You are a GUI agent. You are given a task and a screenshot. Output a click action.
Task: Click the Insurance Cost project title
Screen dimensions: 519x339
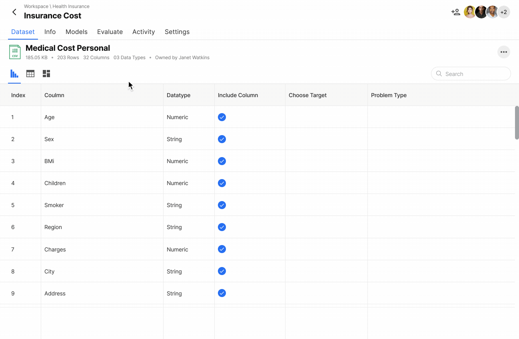(52, 16)
